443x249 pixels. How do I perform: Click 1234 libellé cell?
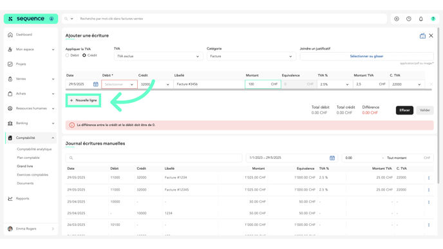pyautogui.click(x=169, y=213)
